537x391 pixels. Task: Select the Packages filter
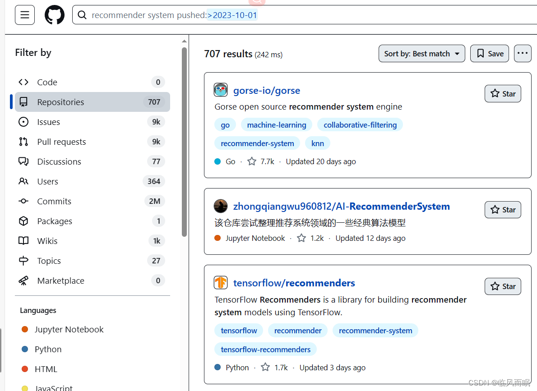pos(93,221)
